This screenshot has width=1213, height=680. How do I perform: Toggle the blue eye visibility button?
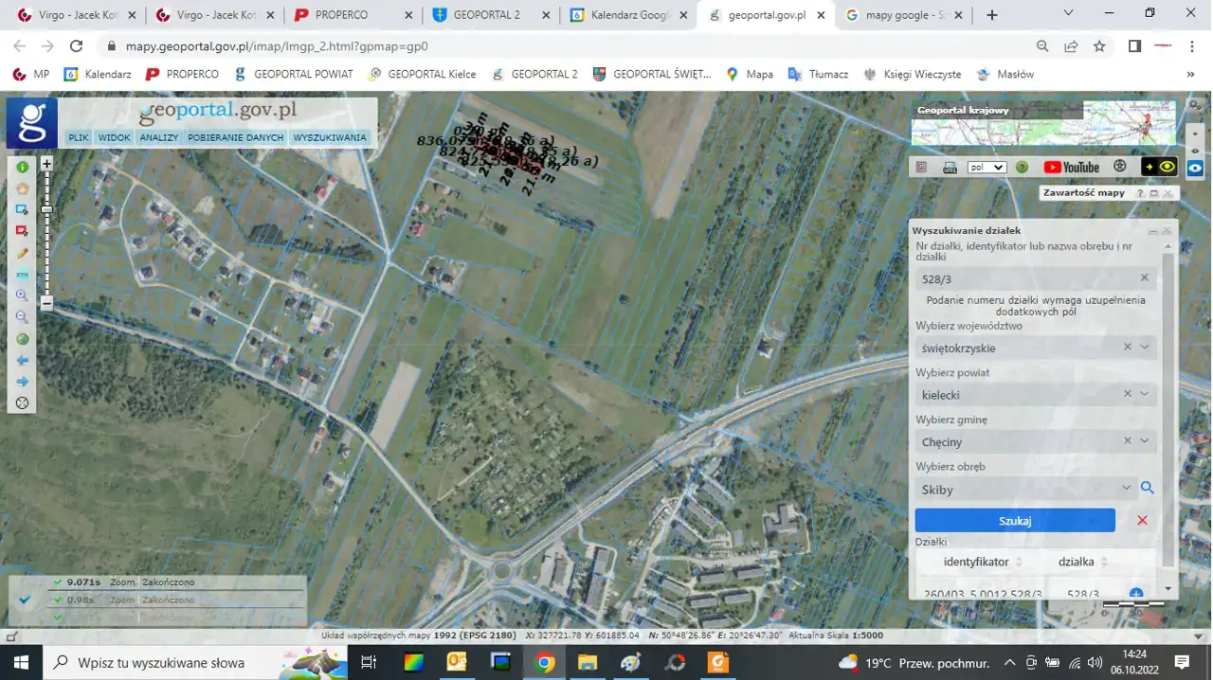coord(1195,168)
